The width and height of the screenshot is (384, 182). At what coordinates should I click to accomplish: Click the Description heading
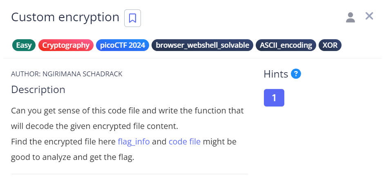38,89
